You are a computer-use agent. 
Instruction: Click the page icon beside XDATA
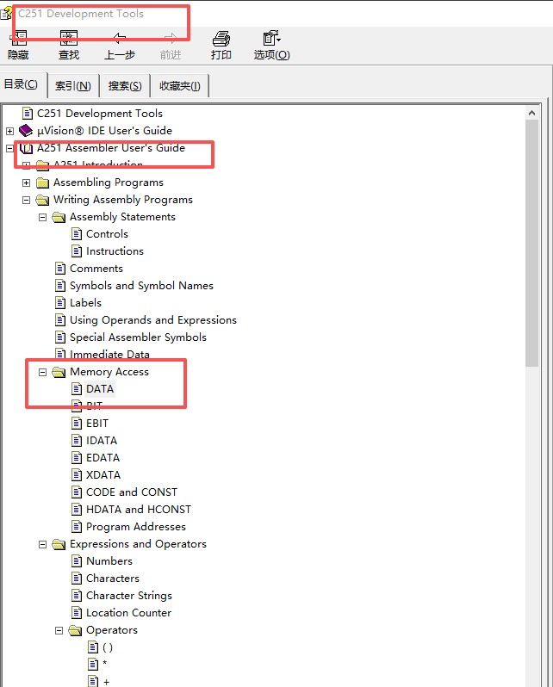point(77,475)
